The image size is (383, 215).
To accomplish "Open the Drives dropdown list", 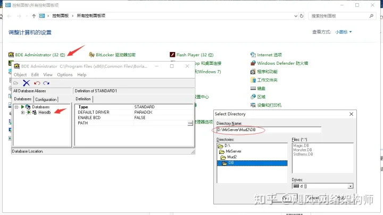I will click(x=350, y=186).
